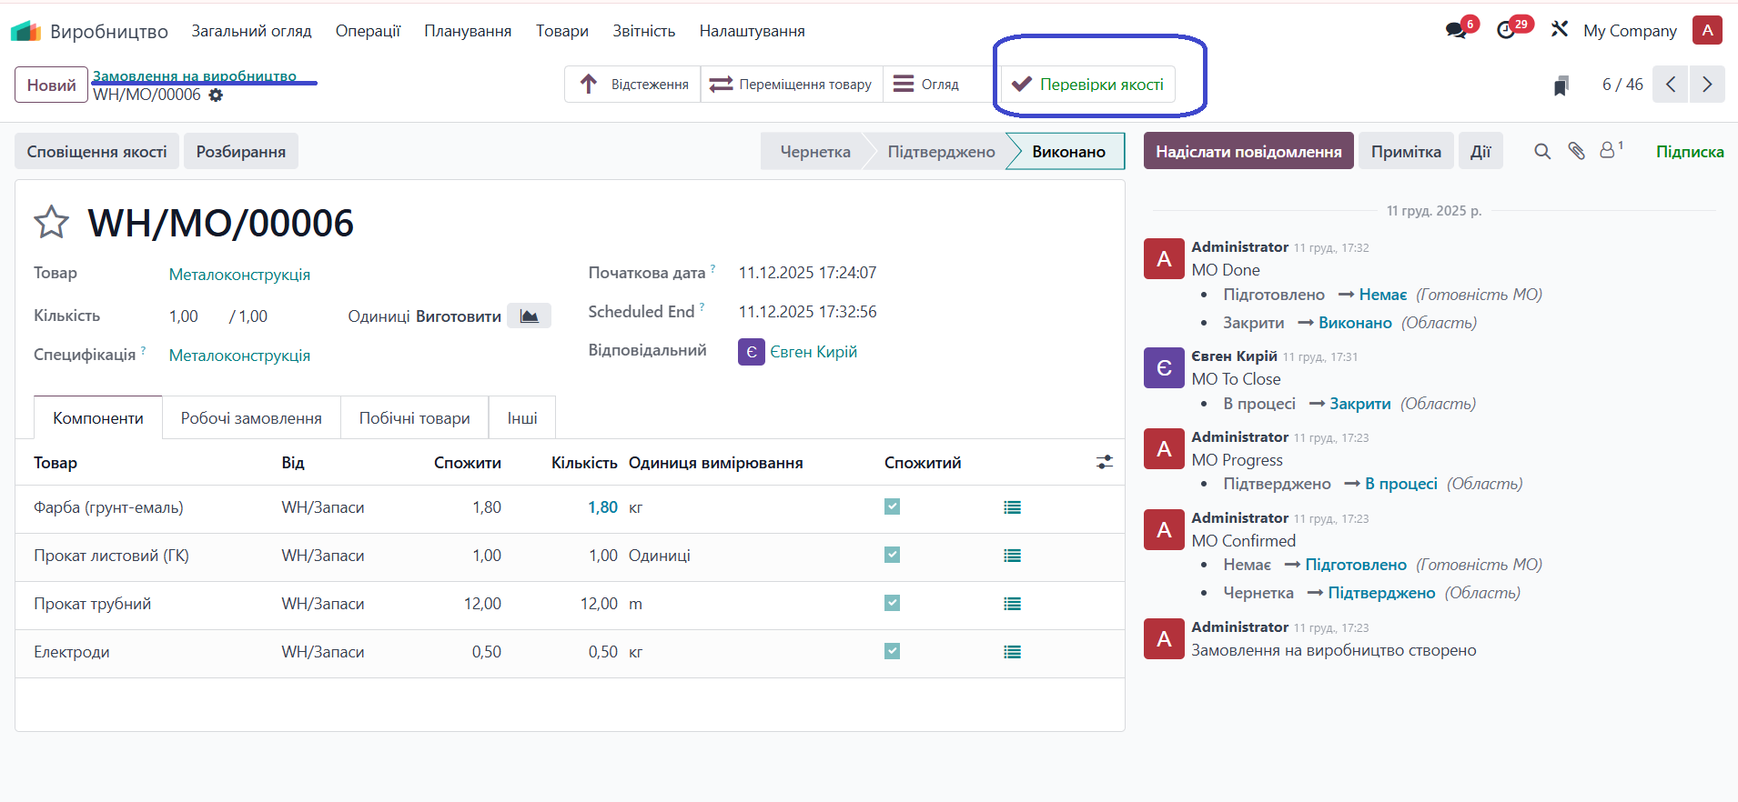The width and height of the screenshot is (1738, 802).
Task: Toggle consumed checkbox for Прокат листовий (ГК)
Action: [x=892, y=555]
